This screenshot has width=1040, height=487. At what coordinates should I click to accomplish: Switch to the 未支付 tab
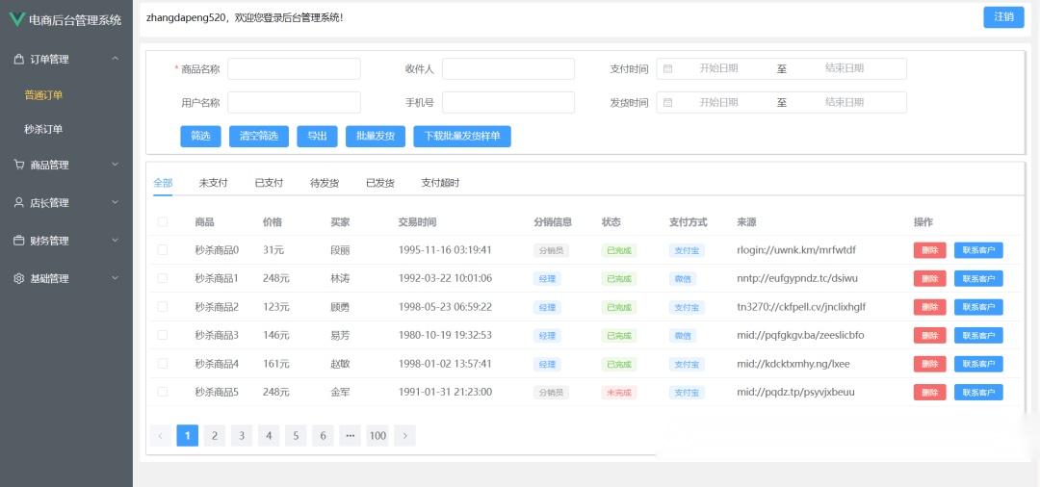point(214,183)
